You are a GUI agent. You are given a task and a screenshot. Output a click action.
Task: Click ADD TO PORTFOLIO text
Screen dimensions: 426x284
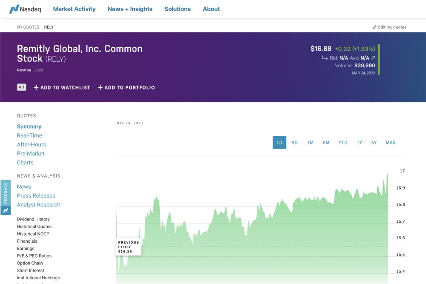coord(130,87)
